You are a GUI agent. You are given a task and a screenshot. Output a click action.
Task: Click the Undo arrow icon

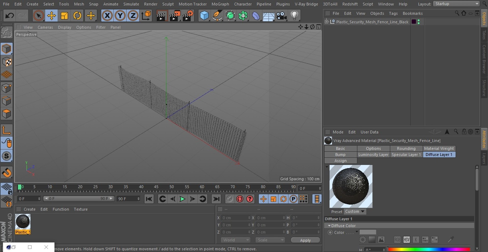click(x=9, y=16)
